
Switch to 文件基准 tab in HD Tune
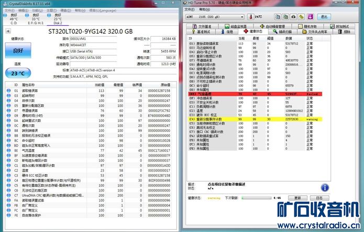[202, 26]
